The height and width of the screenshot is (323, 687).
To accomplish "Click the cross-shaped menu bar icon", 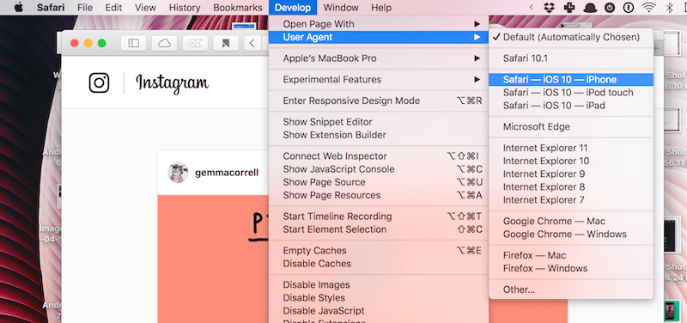I will (x=569, y=8).
